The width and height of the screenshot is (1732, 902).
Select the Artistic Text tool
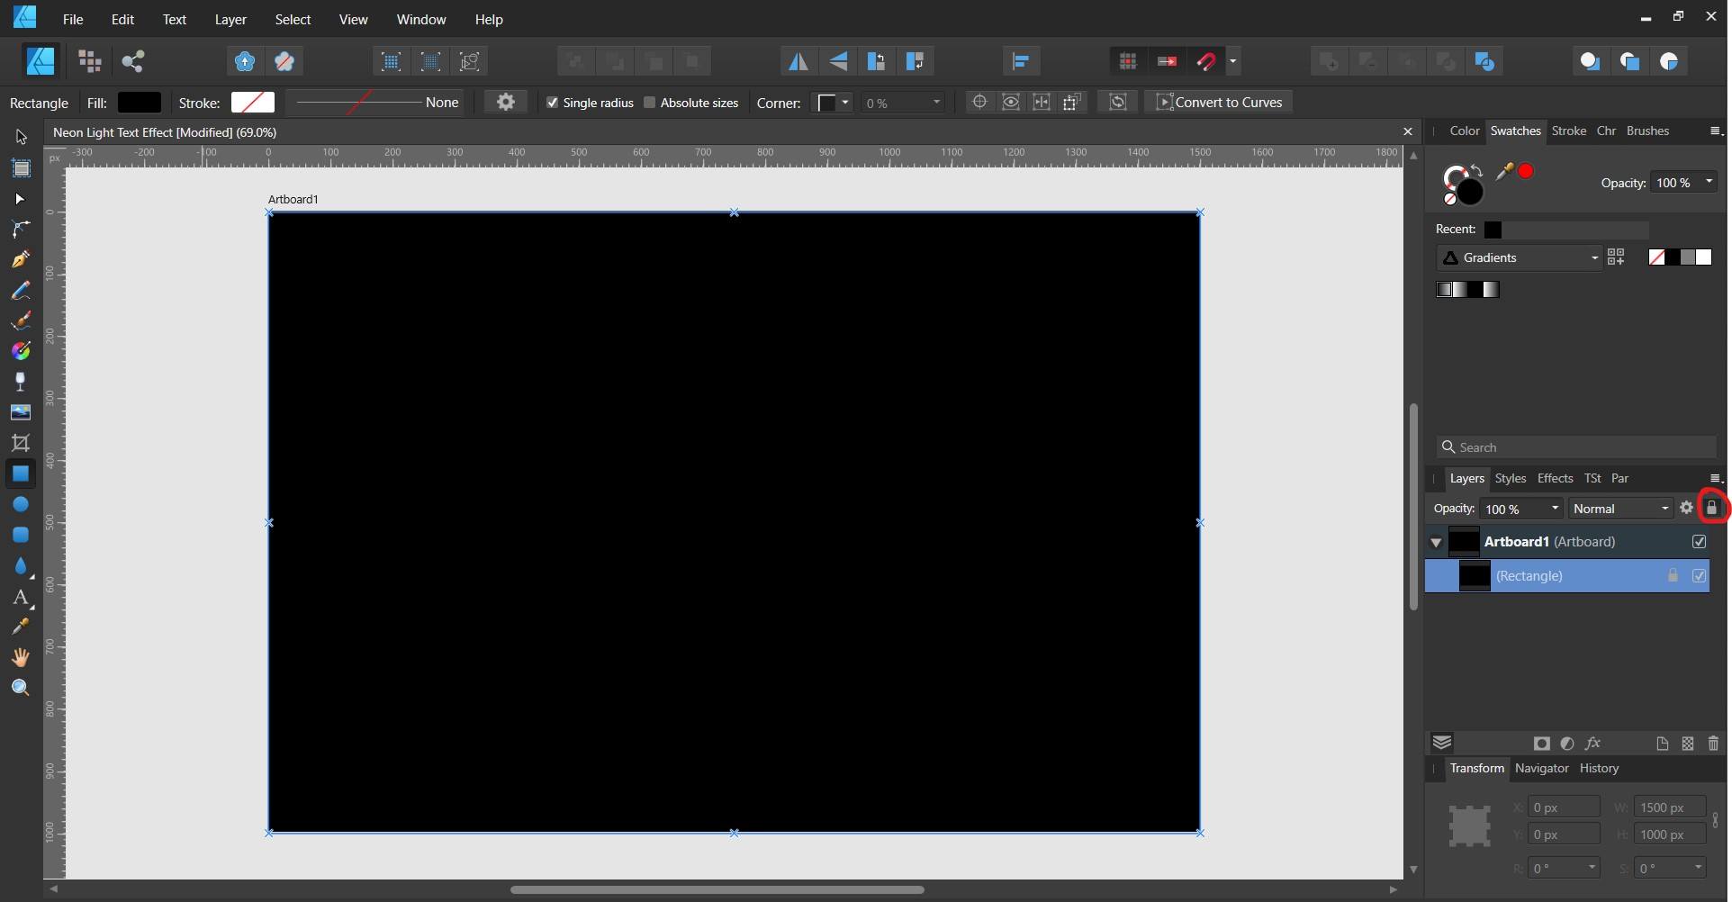point(20,598)
